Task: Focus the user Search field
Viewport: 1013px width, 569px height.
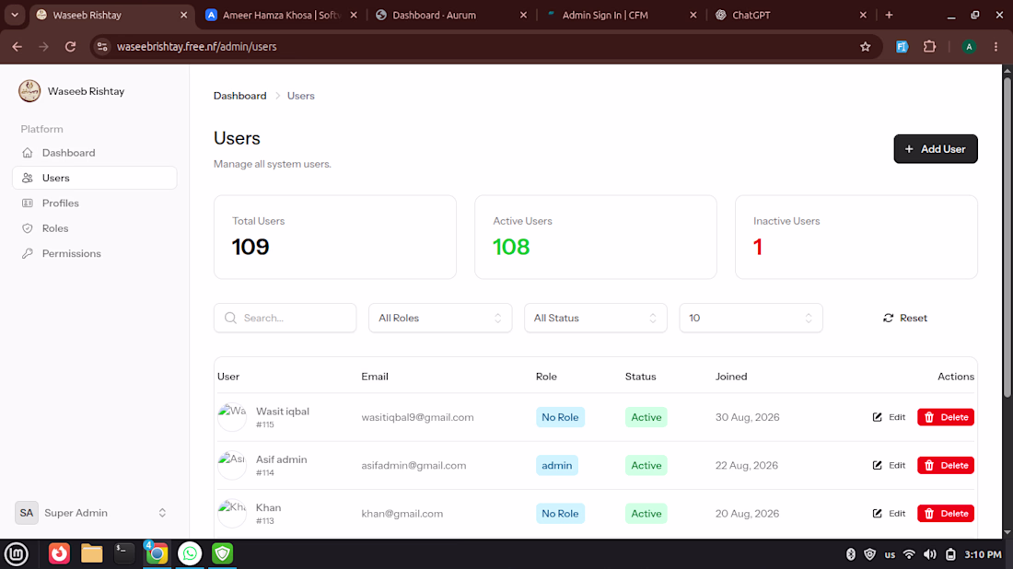Action: [285, 318]
